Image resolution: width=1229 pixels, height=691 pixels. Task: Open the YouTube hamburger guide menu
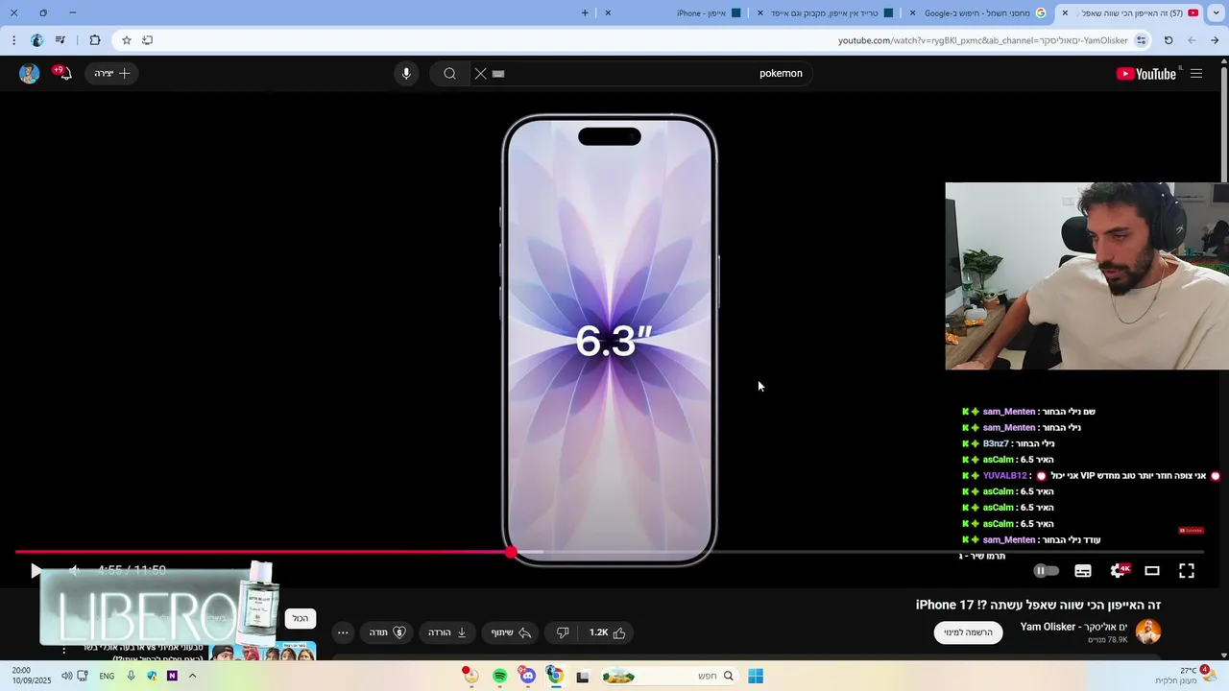[x=1196, y=74]
